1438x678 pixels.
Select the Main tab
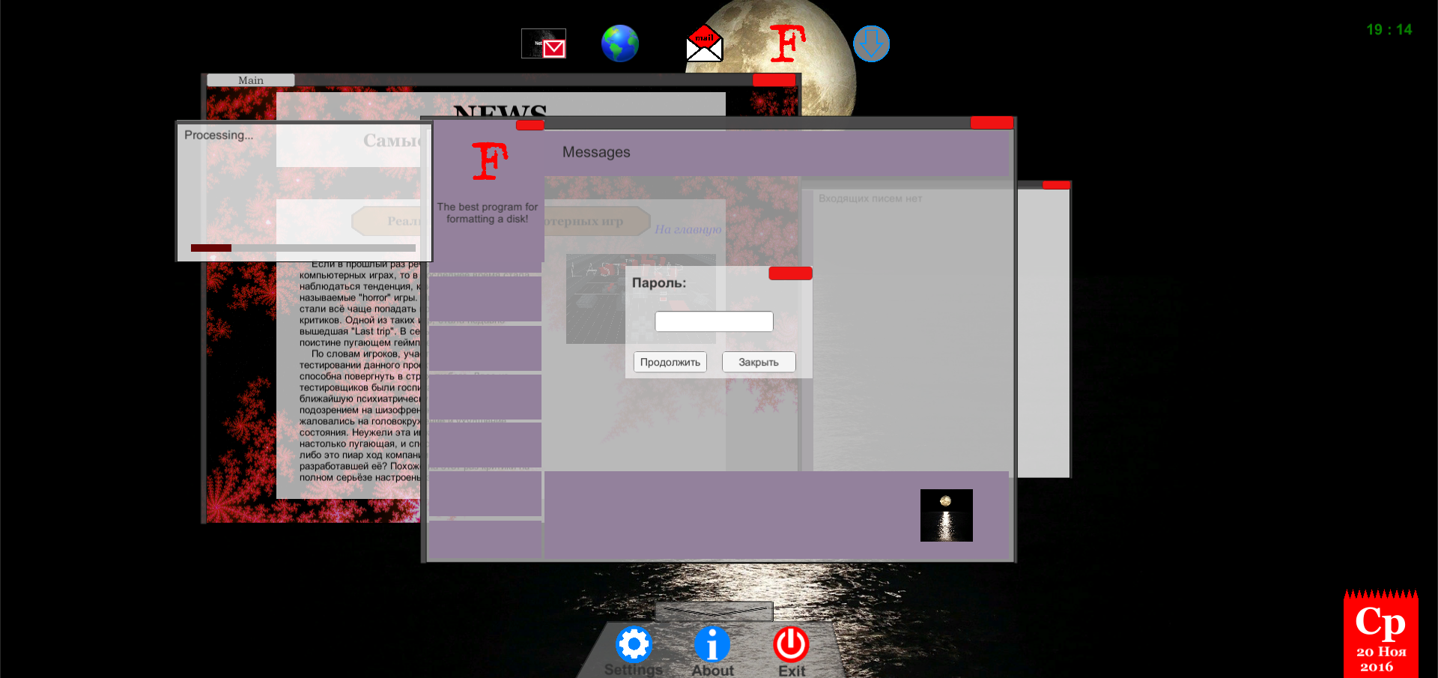click(x=251, y=80)
